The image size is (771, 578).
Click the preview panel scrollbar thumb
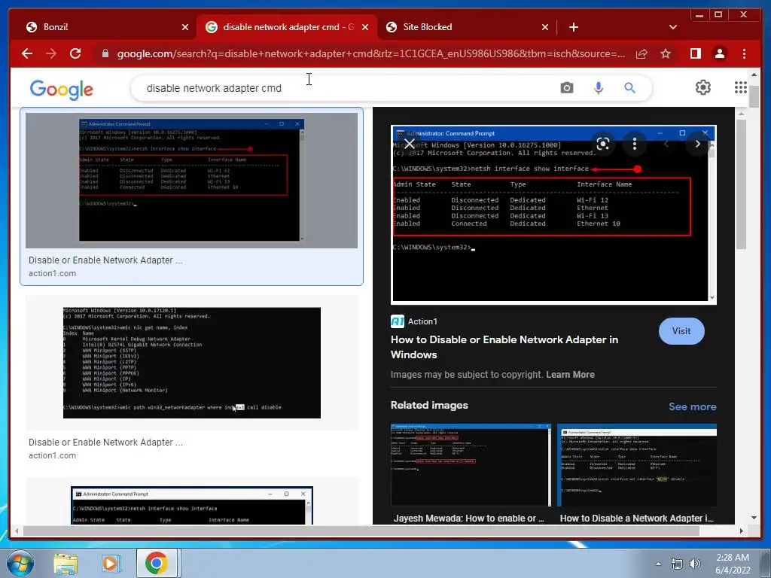(741, 184)
